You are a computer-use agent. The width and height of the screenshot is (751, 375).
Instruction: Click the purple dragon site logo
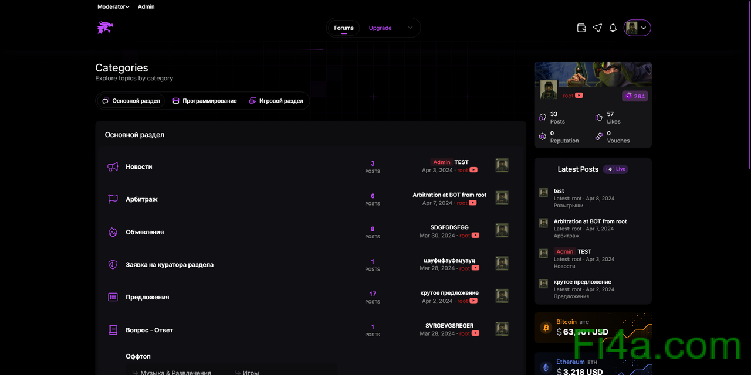pos(105,28)
